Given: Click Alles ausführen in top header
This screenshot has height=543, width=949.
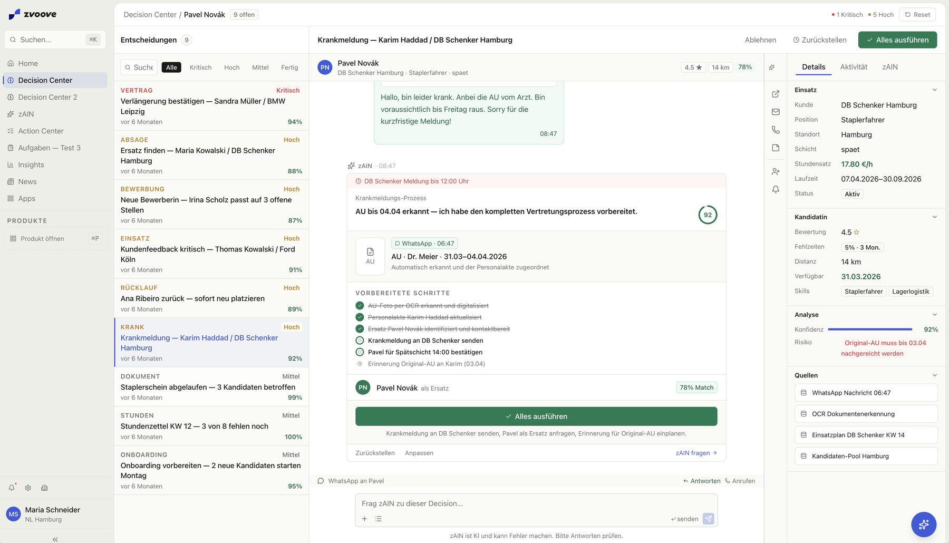Looking at the screenshot, I should point(897,40).
